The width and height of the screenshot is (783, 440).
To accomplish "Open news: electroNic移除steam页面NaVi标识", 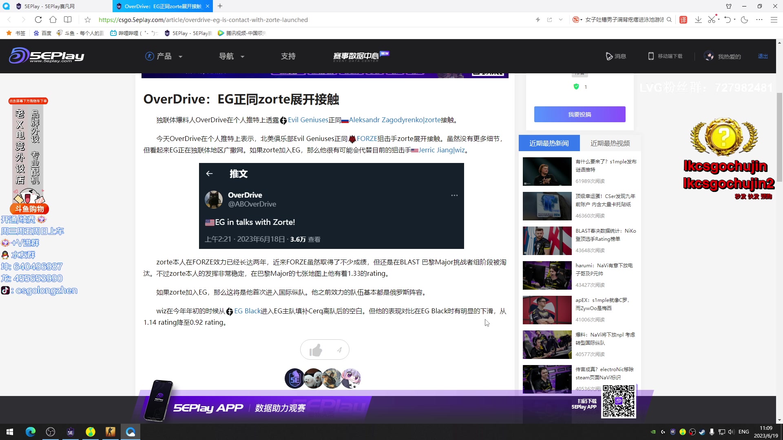I will 604,373.
